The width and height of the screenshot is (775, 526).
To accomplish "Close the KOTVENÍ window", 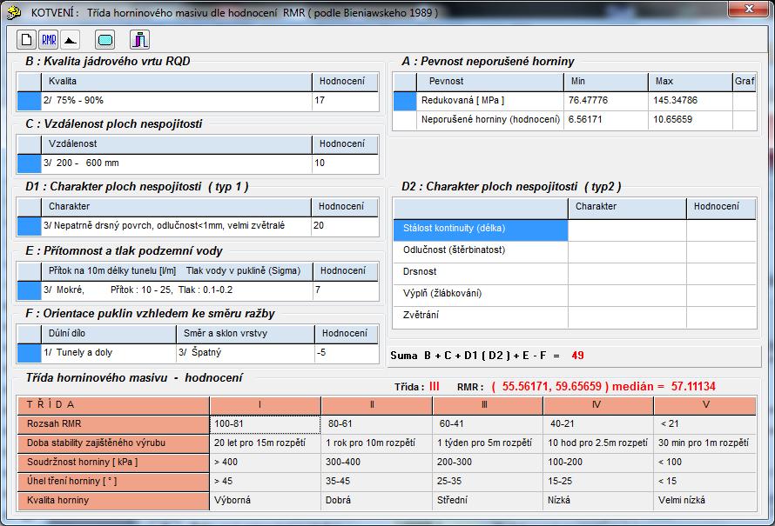I will 748,9.
